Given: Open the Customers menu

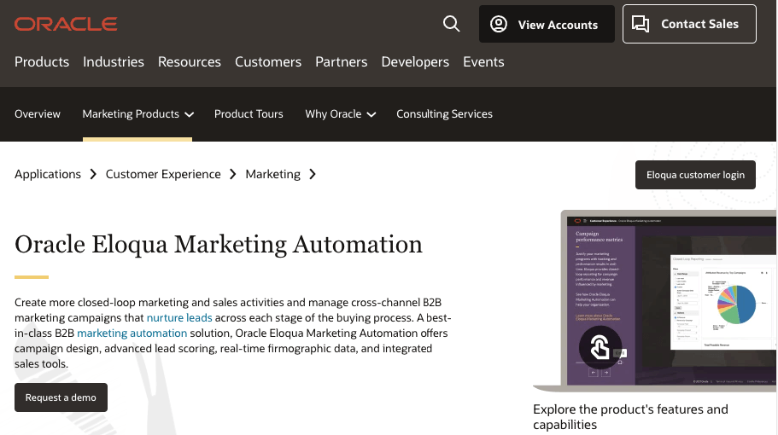Looking at the screenshot, I should click(x=268, y=62).
